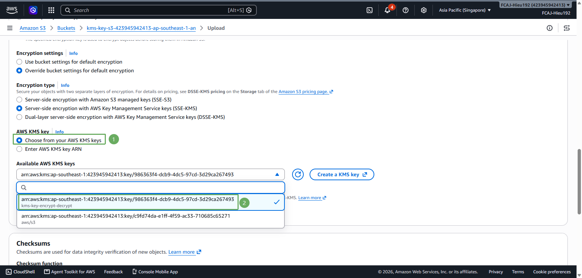The width and height of the screenshot is (582, 278).
Task: Launch CloudShell icon in the top bar
Action: pyautogui.click(x=370, y=10)
